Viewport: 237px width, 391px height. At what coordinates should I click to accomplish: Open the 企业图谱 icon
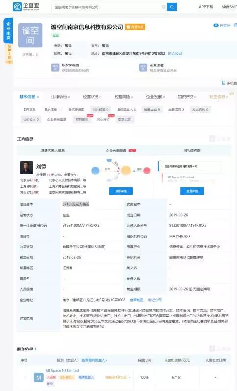(143, 67)
